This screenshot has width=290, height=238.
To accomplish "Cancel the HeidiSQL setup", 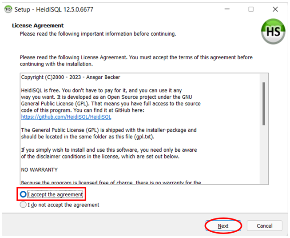I will (264, 226).
